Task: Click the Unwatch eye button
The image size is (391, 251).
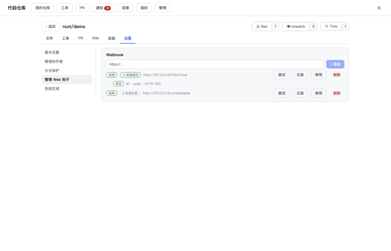Action: point(296,26)
